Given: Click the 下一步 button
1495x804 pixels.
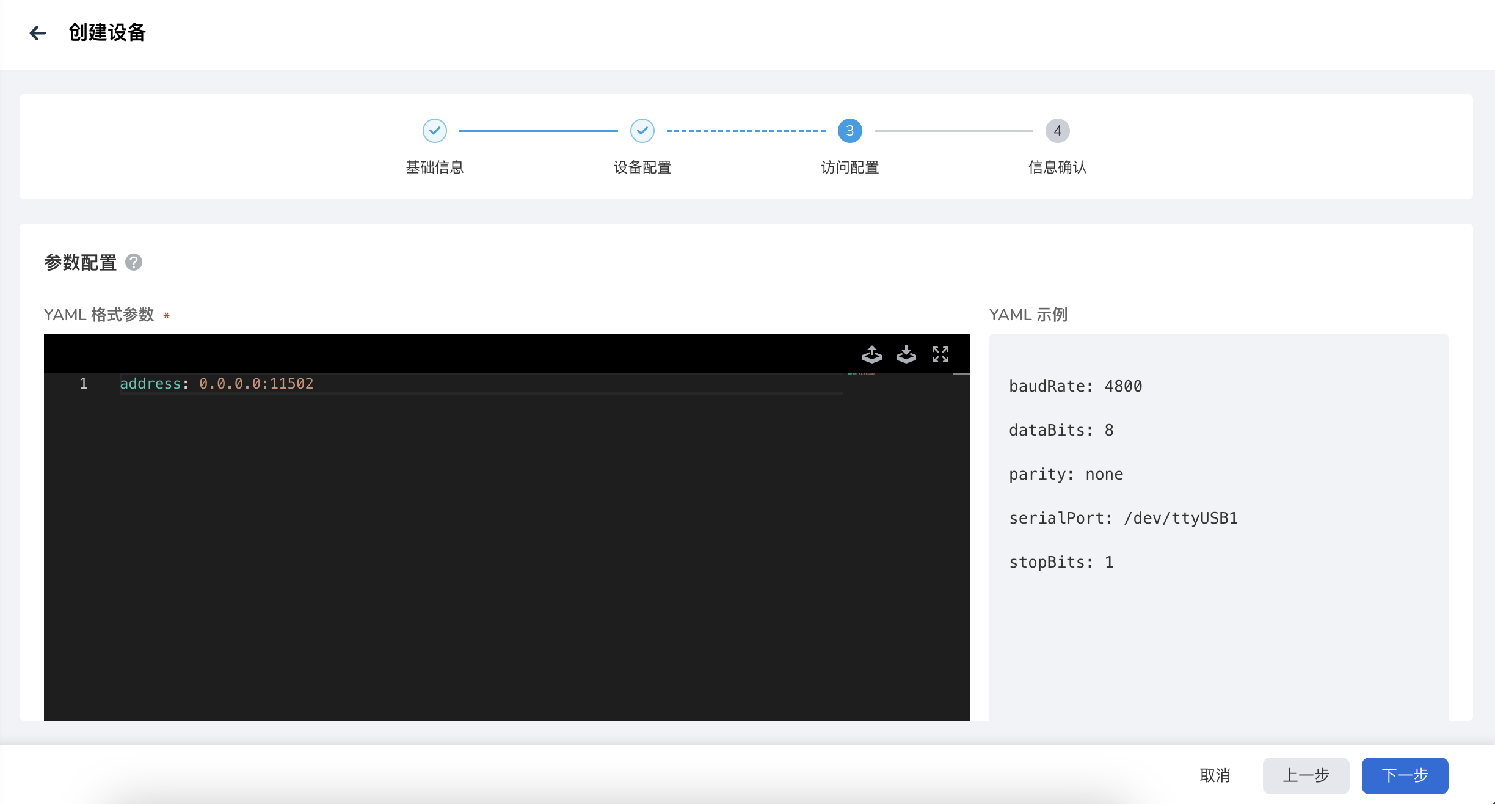Looking at the screenshot, I should (1405, 775).
